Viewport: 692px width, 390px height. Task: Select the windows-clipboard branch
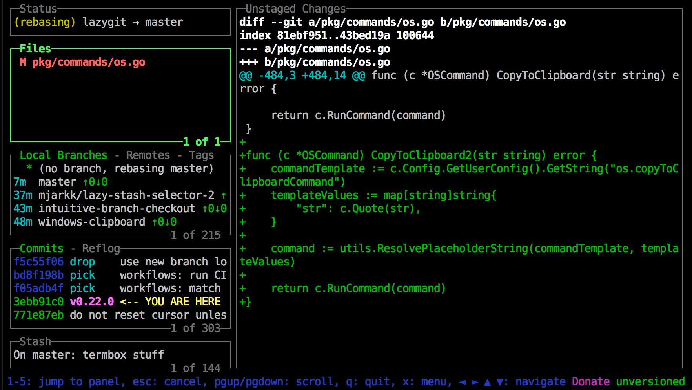pyautogui.click(x=91, y=221)
